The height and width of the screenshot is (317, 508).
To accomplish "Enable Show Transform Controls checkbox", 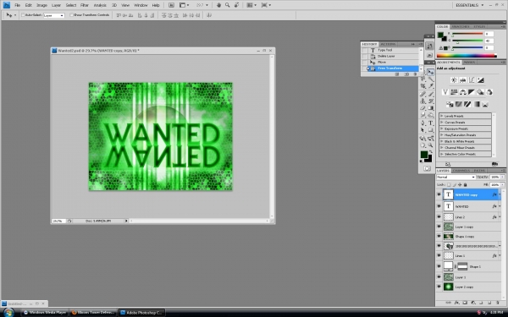I will [x=72, y=15].
